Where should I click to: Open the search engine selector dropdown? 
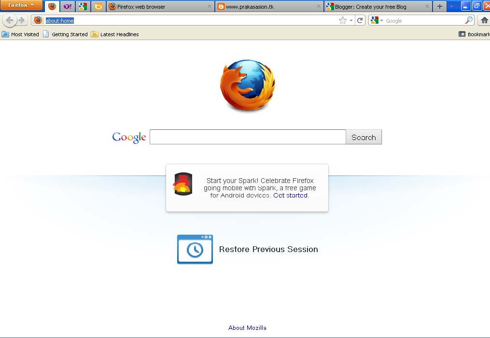(377, 21)
